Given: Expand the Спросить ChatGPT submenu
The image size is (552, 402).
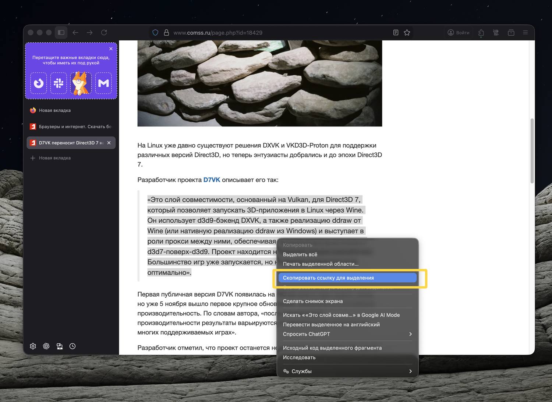Looking at the screenshot, I should [348, 334].
